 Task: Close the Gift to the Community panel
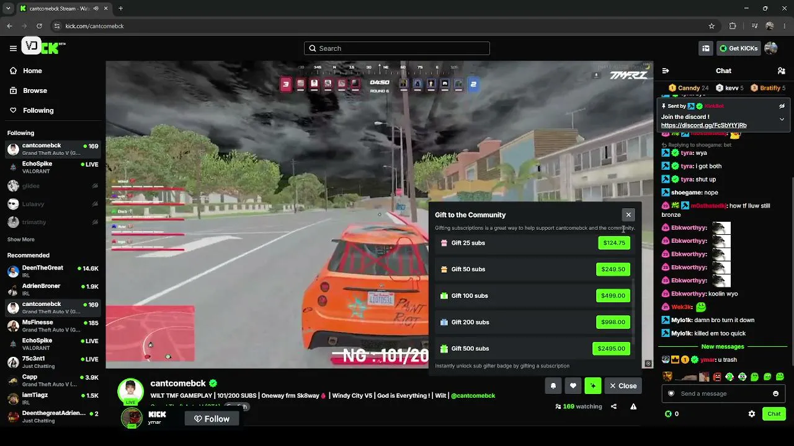point(628,215)
